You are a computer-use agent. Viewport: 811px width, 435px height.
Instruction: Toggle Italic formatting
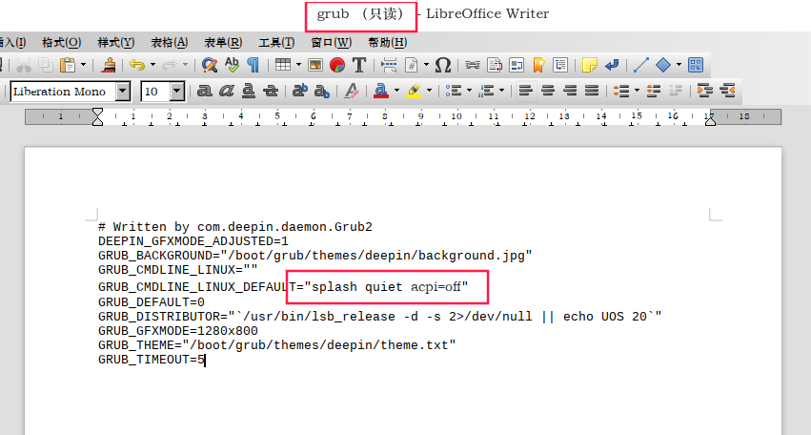(x=226, y=92)
